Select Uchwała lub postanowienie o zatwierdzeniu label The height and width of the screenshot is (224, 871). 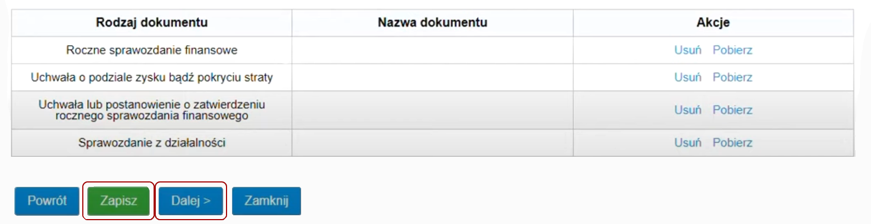[152, 110]
